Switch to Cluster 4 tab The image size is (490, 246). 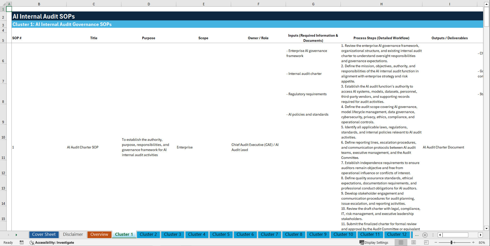(197, 235)
